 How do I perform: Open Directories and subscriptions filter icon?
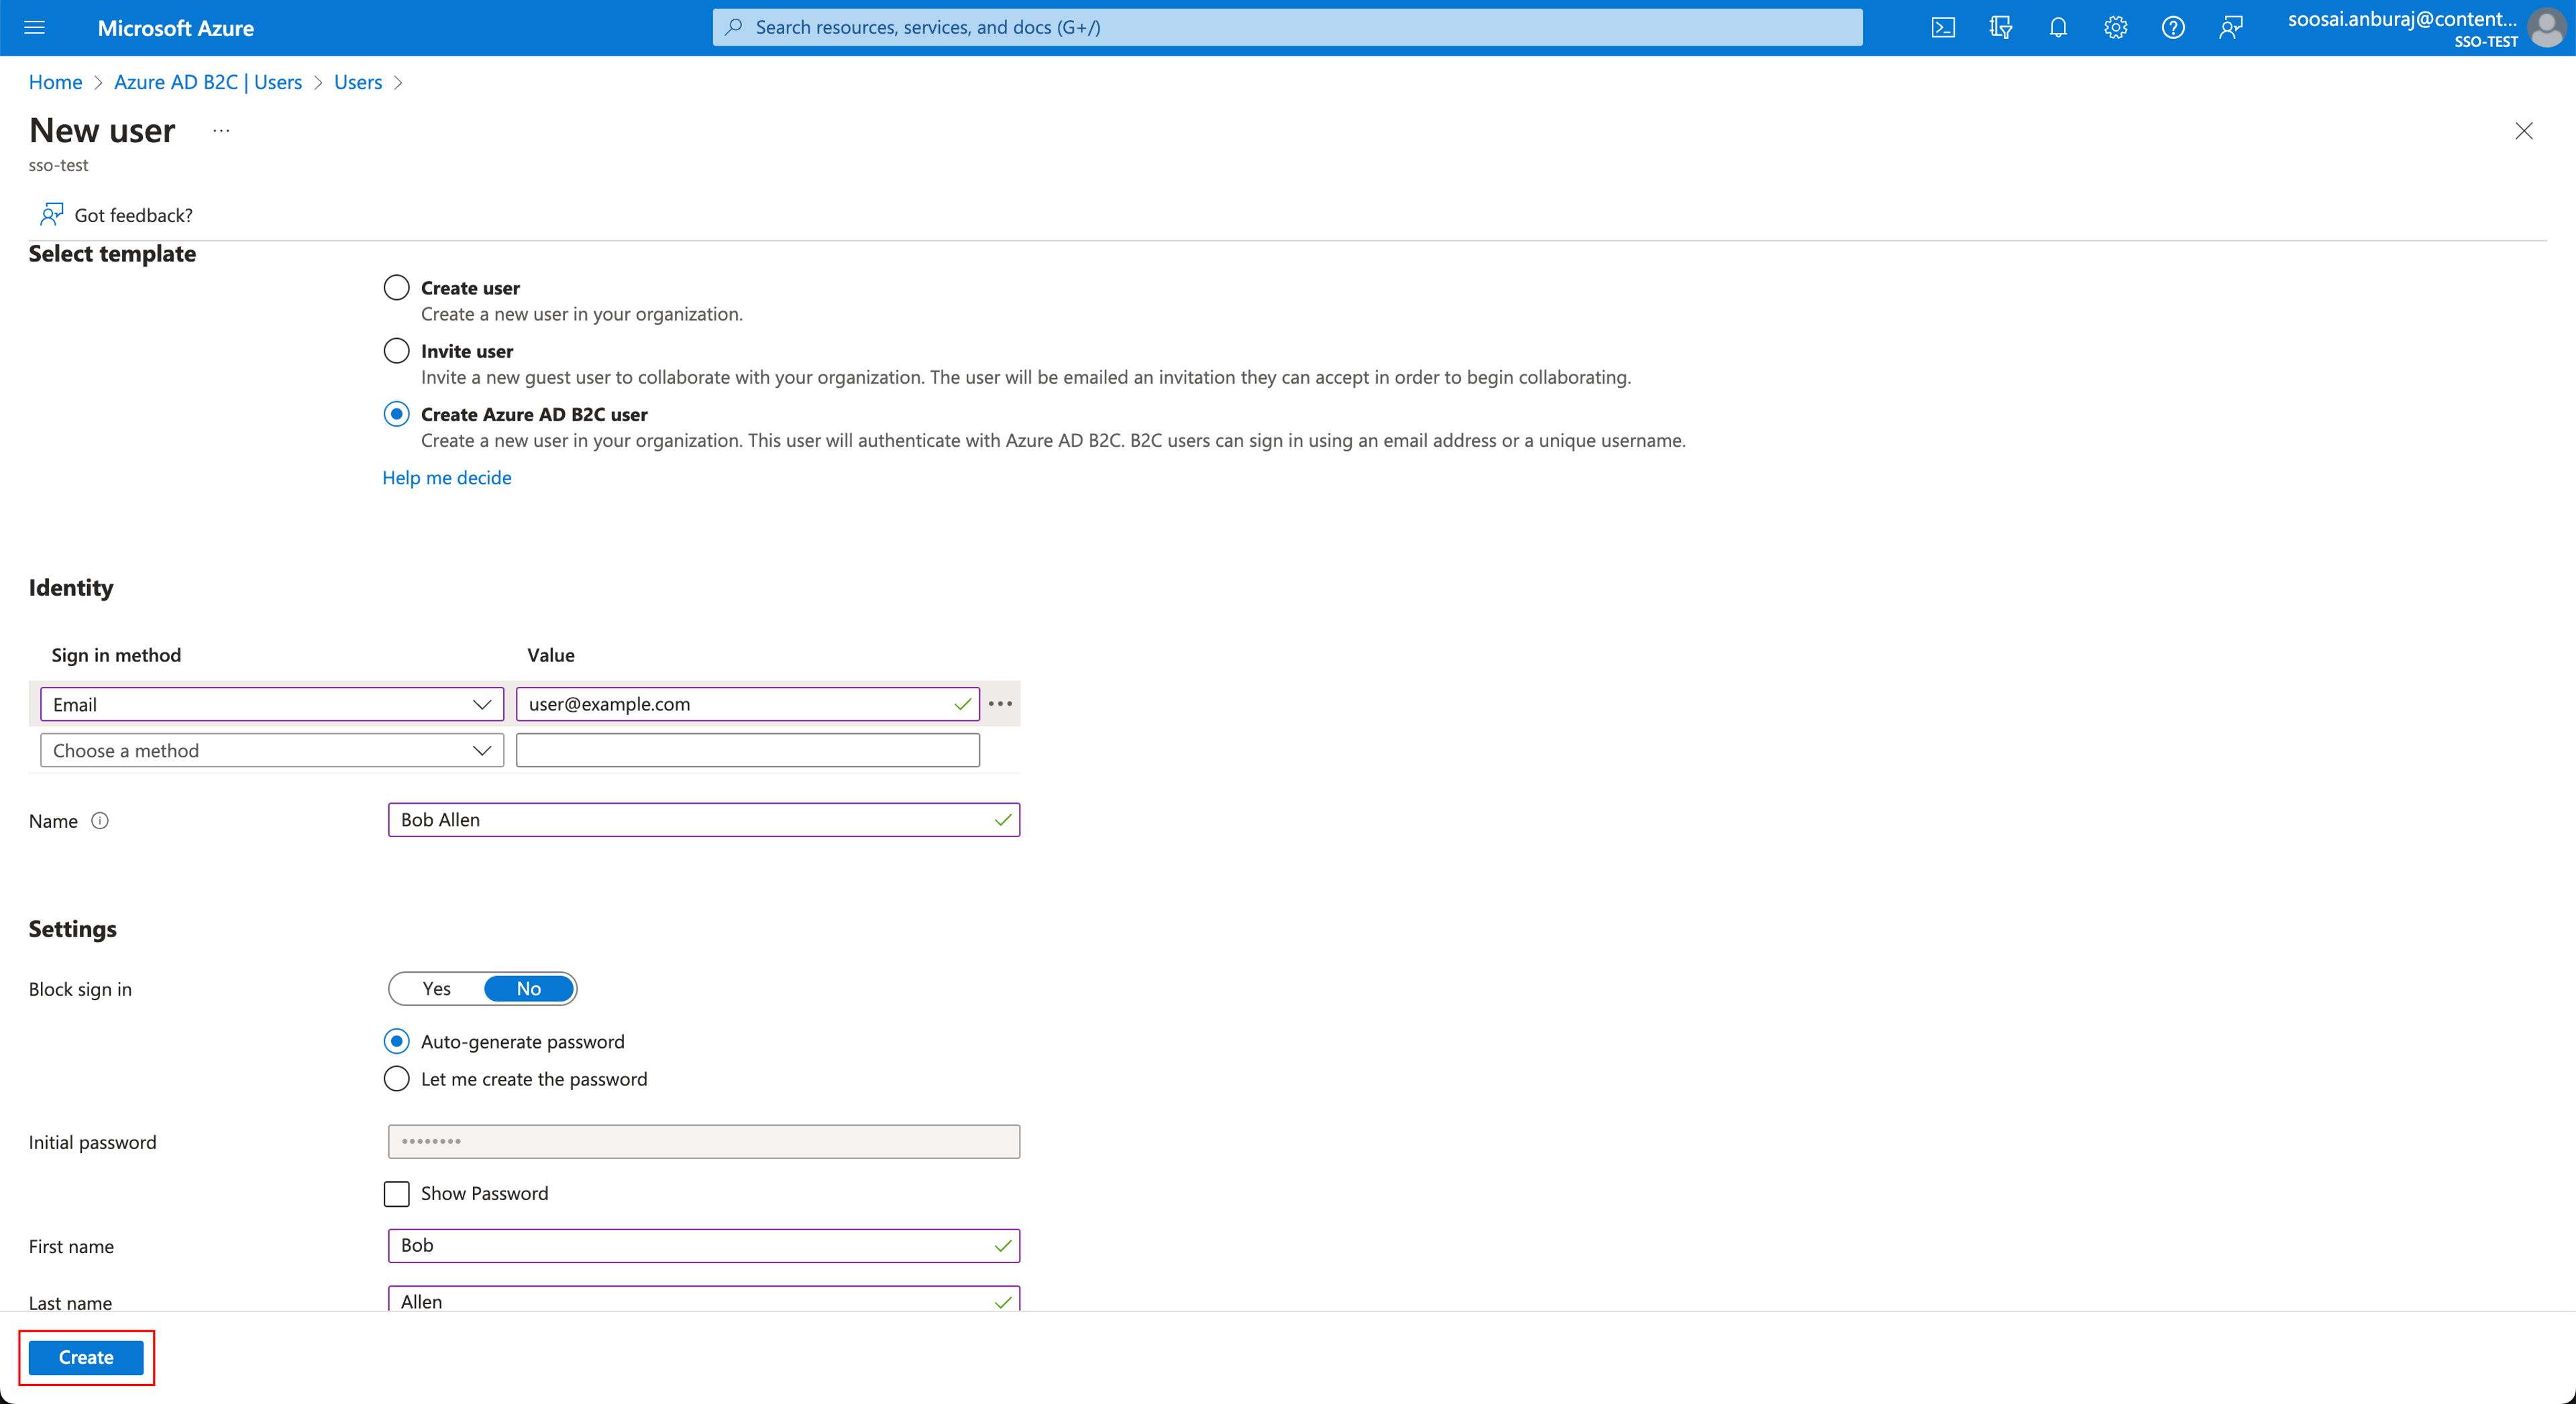[2000, 27]
